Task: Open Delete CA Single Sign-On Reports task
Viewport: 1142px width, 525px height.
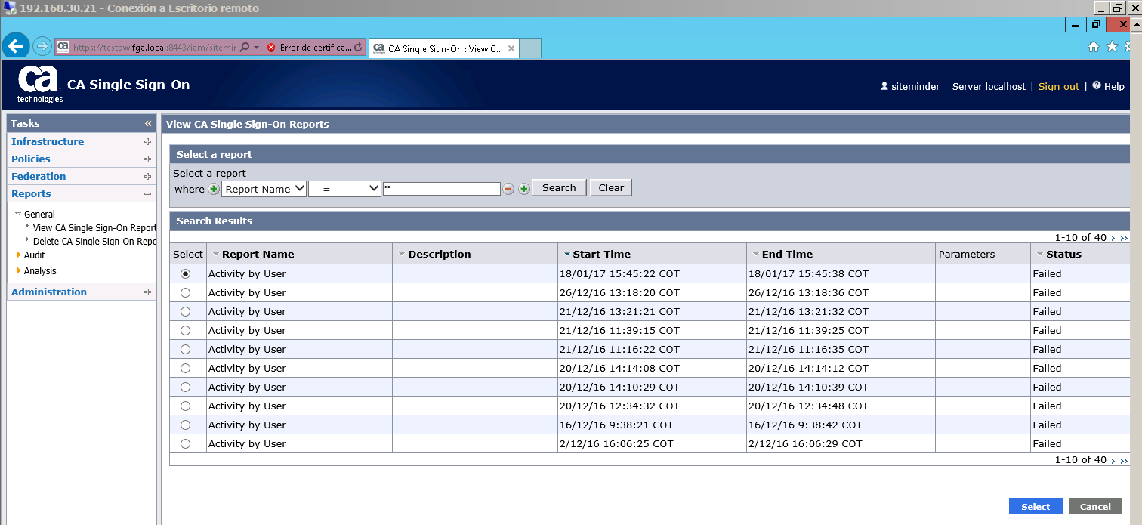Action: click(x=94, y=242)
